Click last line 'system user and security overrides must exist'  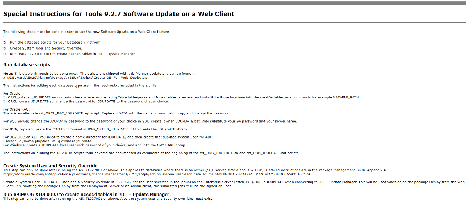(x=108, y=199)
